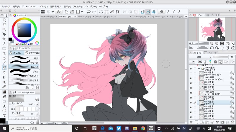Image resolution: width=236 pixels, height=132 pixels.
Task: Open file with folder icon
Action: [x=72, y=12]
